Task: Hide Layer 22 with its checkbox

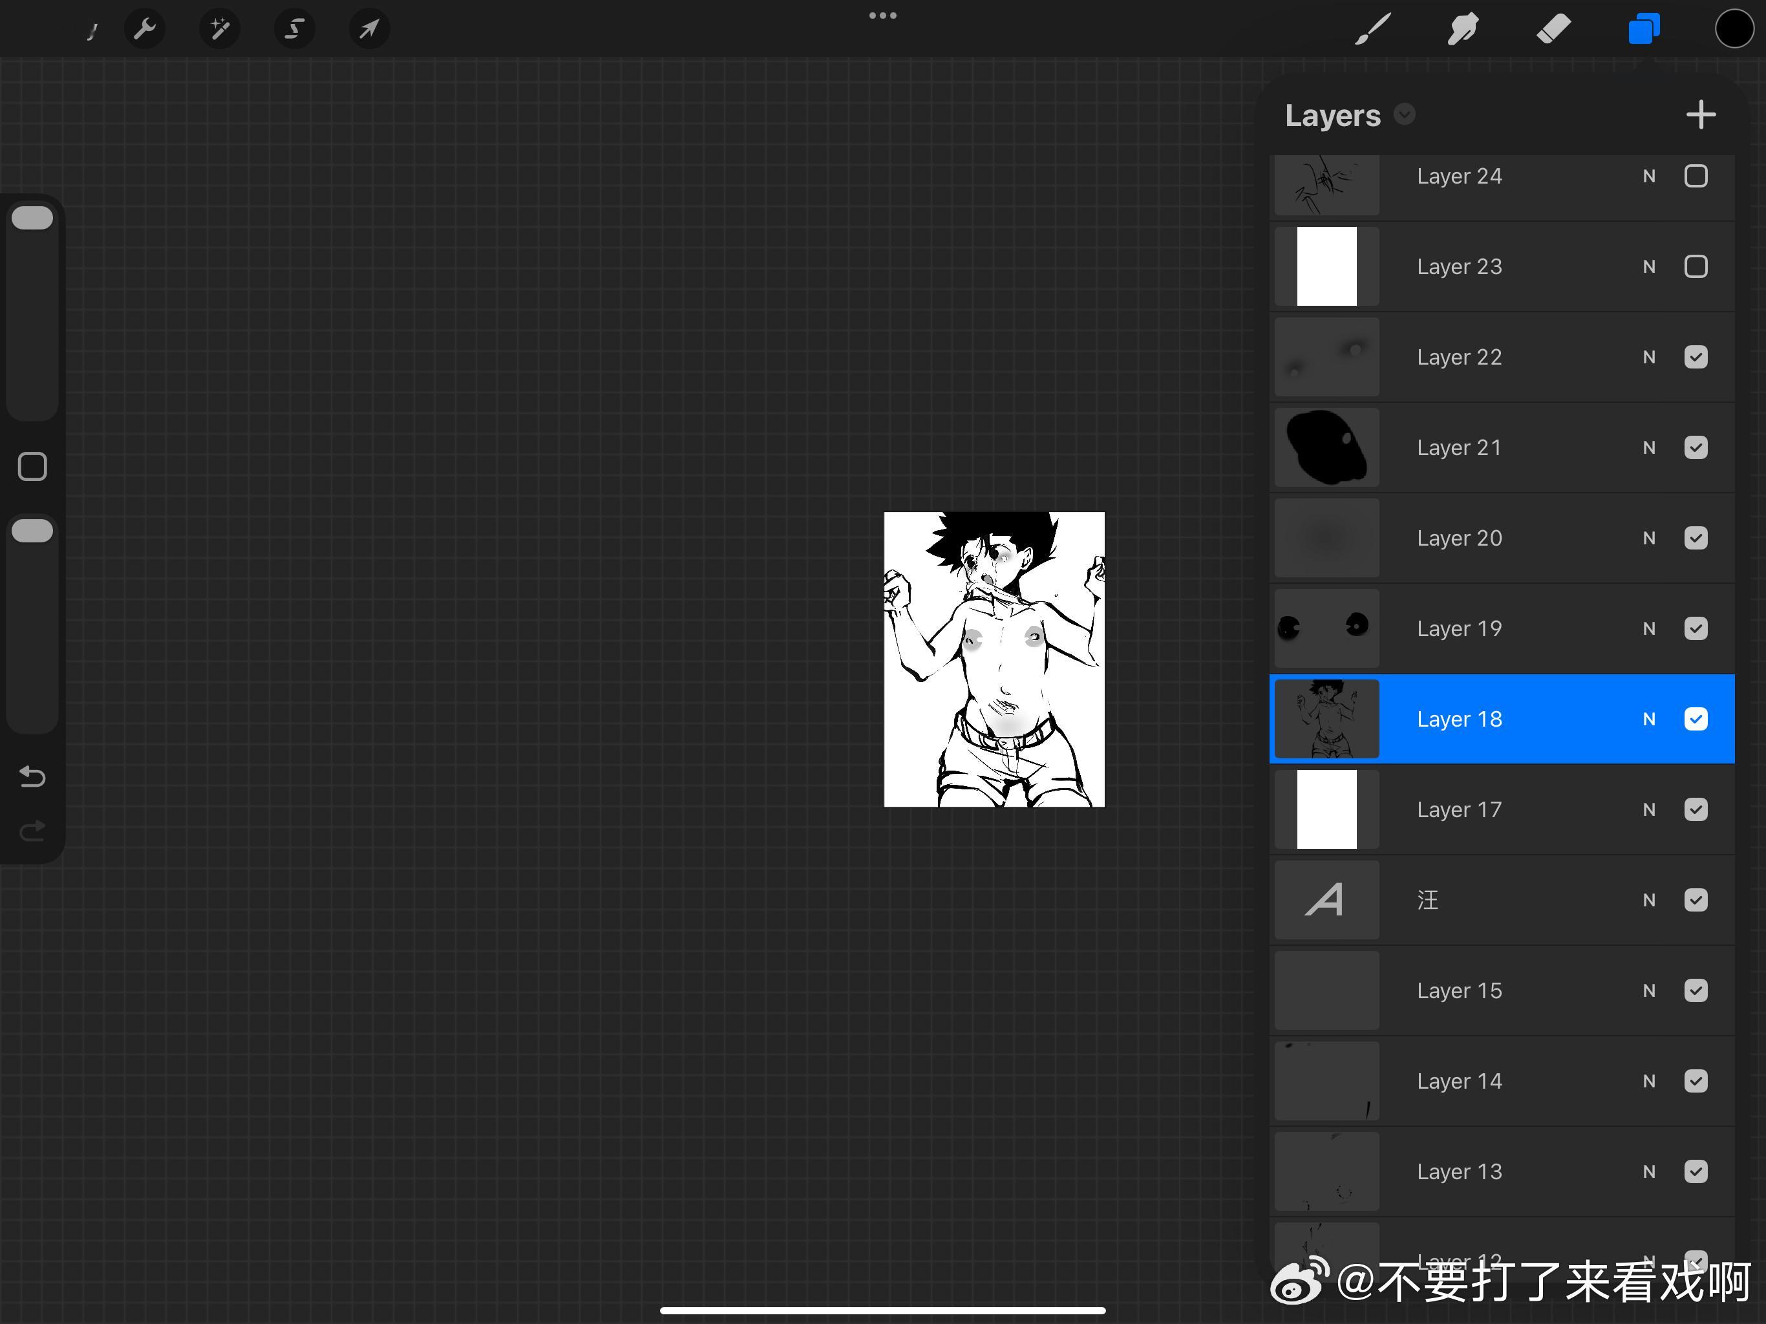Action: 1696,357
